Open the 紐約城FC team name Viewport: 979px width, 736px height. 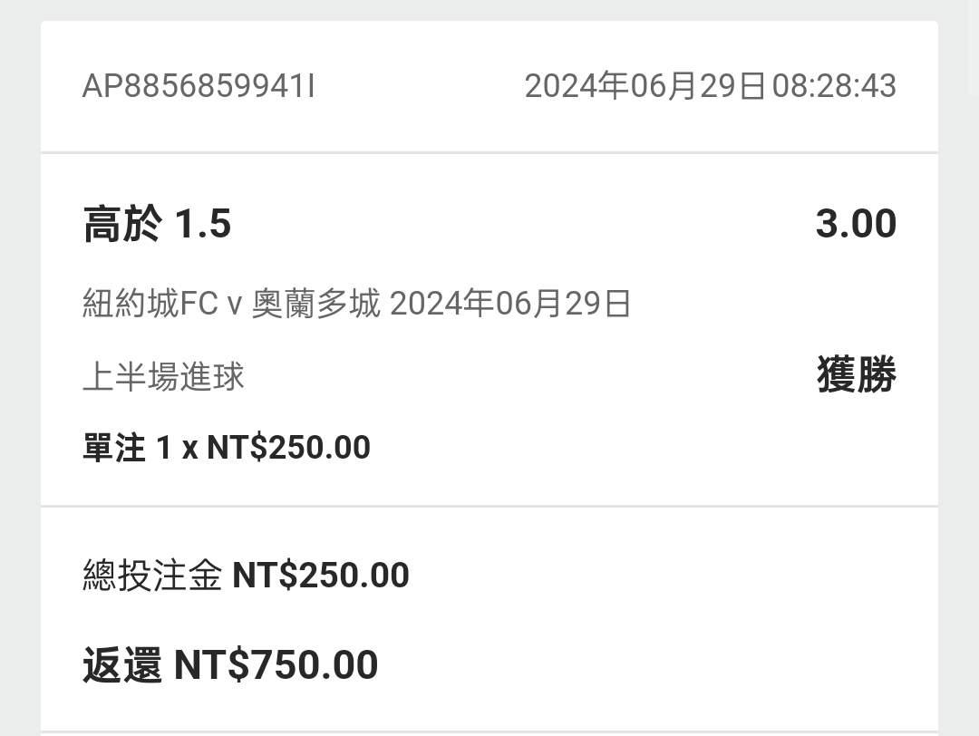pos(150,305)
